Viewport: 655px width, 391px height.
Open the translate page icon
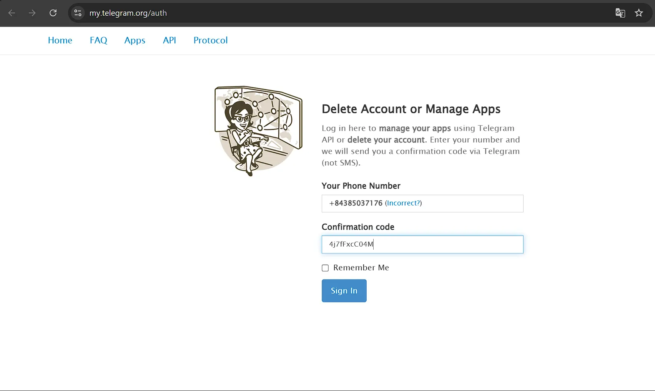coord(620,13)
